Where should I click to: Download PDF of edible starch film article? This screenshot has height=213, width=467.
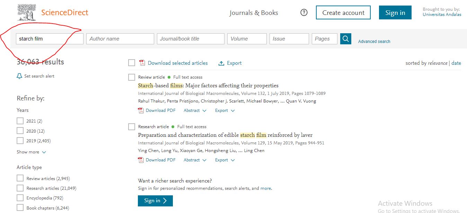[x=160, y=160]
